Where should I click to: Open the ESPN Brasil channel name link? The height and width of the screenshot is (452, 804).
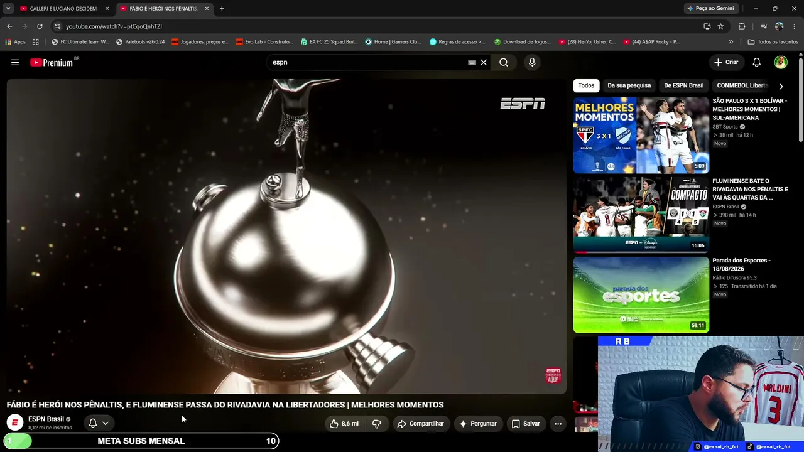coord(46,419)
